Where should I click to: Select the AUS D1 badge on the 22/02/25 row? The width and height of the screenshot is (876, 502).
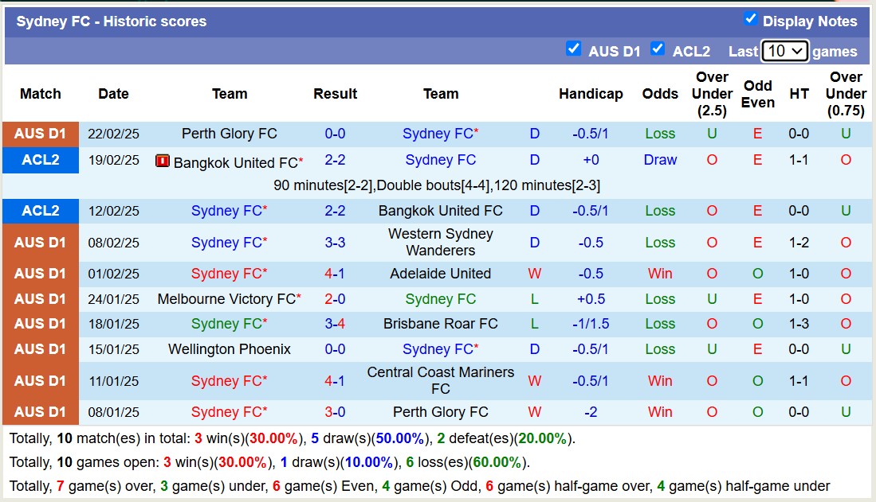[x=41, y=134]
